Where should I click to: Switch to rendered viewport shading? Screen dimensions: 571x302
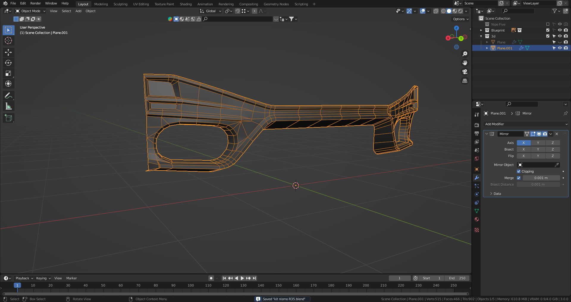[460, 11]
